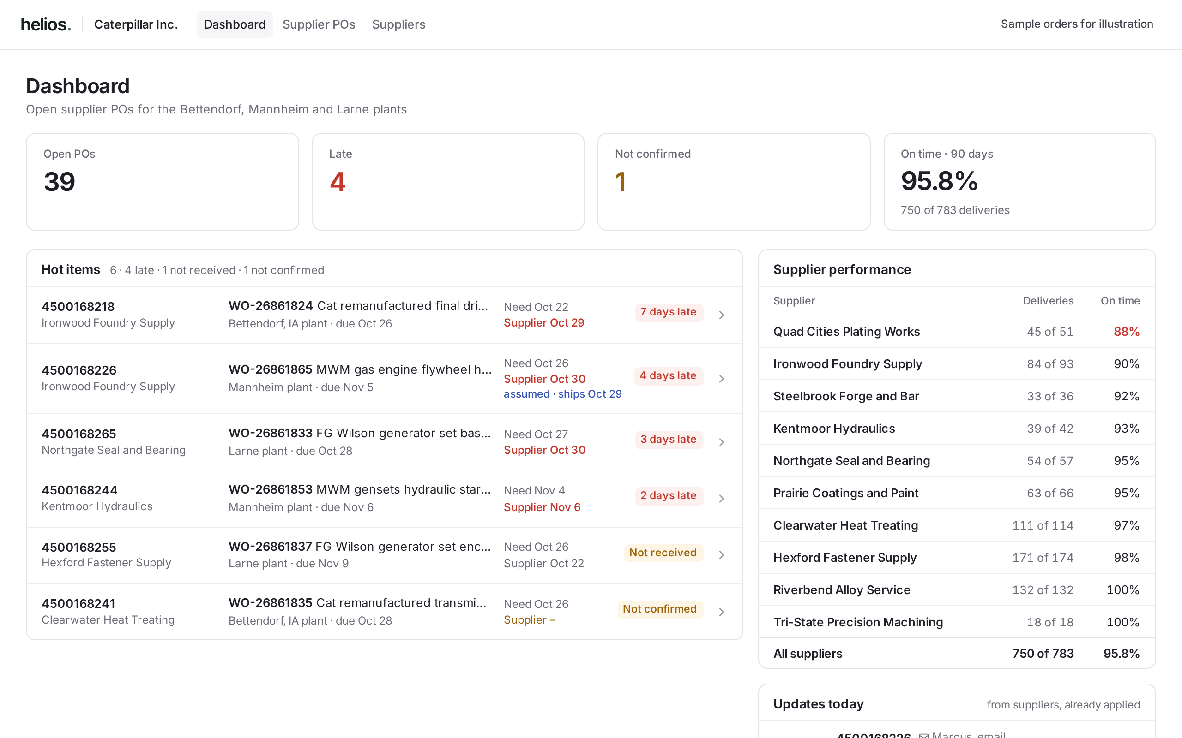Image resolution: width=1182 pixels, height=738 pixels.
Task: Click 'Sample orders for illustration' text
Action: pyautogui.click(x=1077, y=24)
